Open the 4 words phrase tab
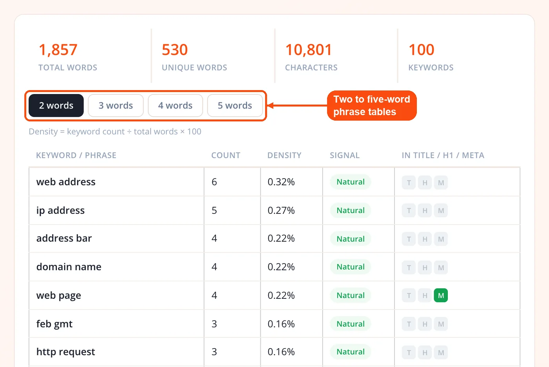Viewport: 549px width, 367px height. [175, 105]
